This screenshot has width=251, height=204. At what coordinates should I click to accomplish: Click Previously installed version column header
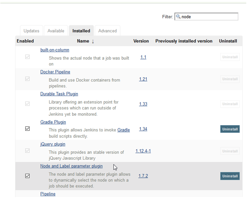click(184, 41)
